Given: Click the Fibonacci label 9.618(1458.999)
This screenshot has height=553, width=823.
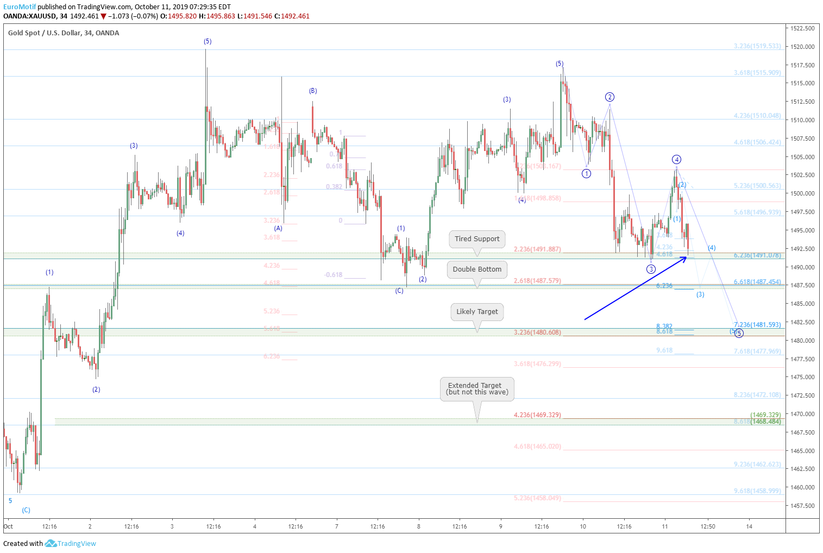Looking at the screenshot, I should pos(757,491).
